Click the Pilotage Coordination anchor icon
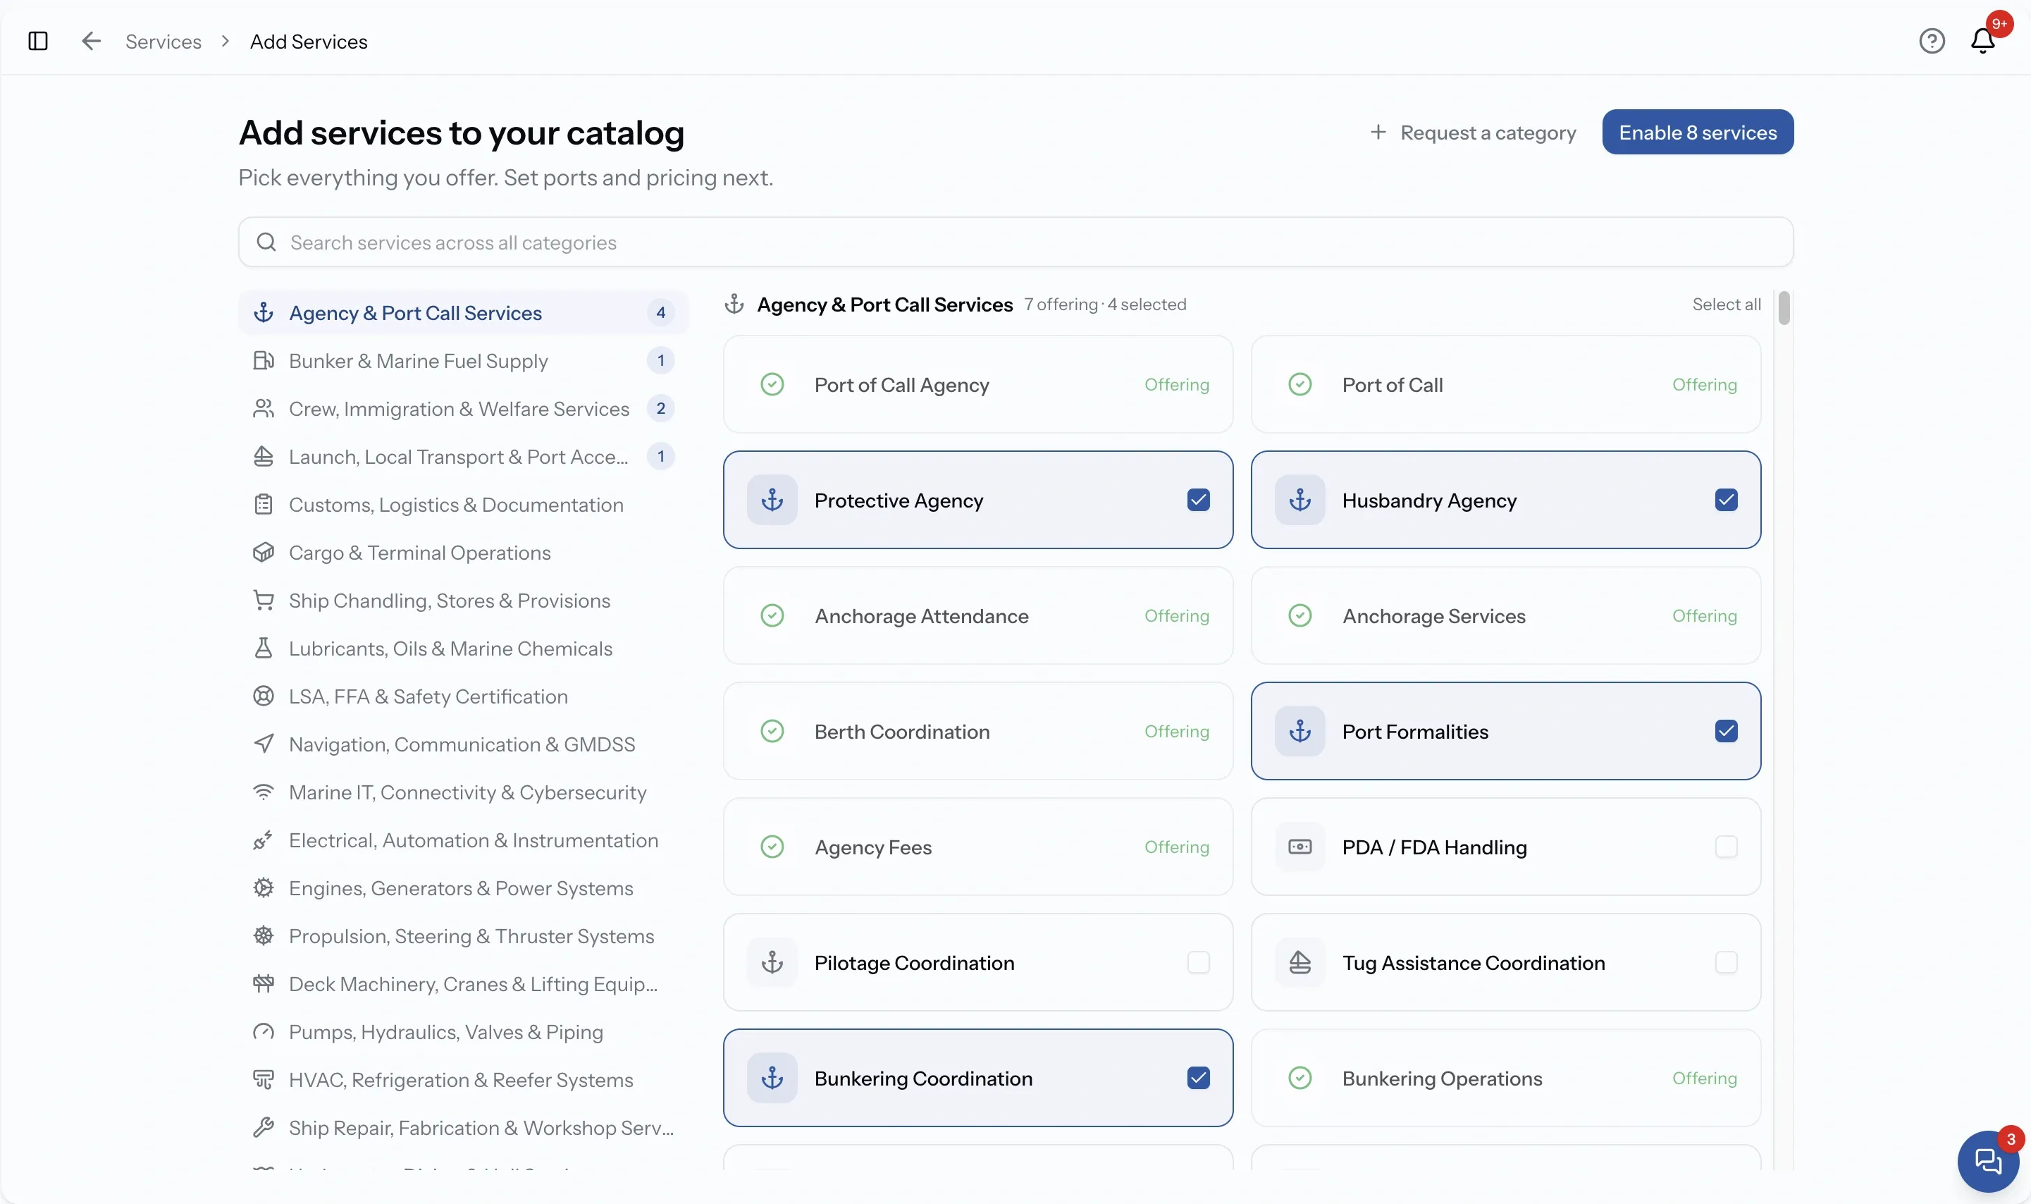The image size is (2031, 1204). [772, 962]
